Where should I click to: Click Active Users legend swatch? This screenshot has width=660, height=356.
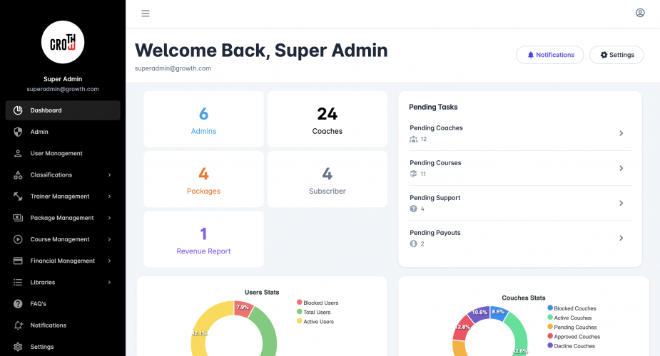299,321
